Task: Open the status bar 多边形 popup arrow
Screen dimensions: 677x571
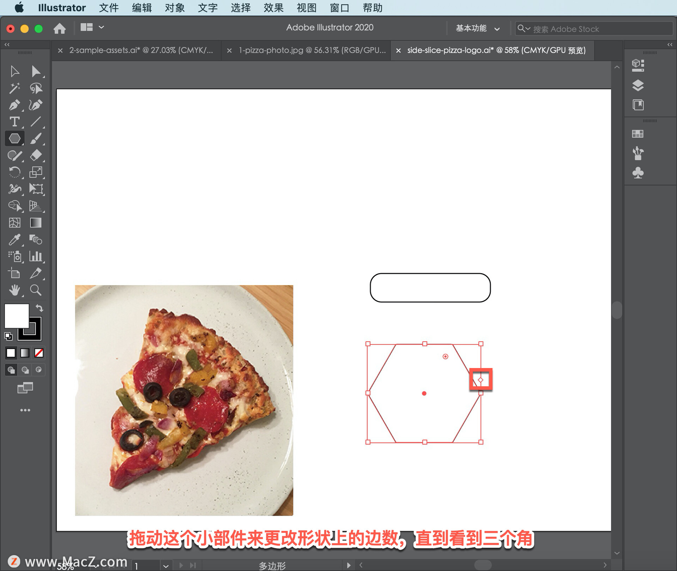Action: point(349,565)
